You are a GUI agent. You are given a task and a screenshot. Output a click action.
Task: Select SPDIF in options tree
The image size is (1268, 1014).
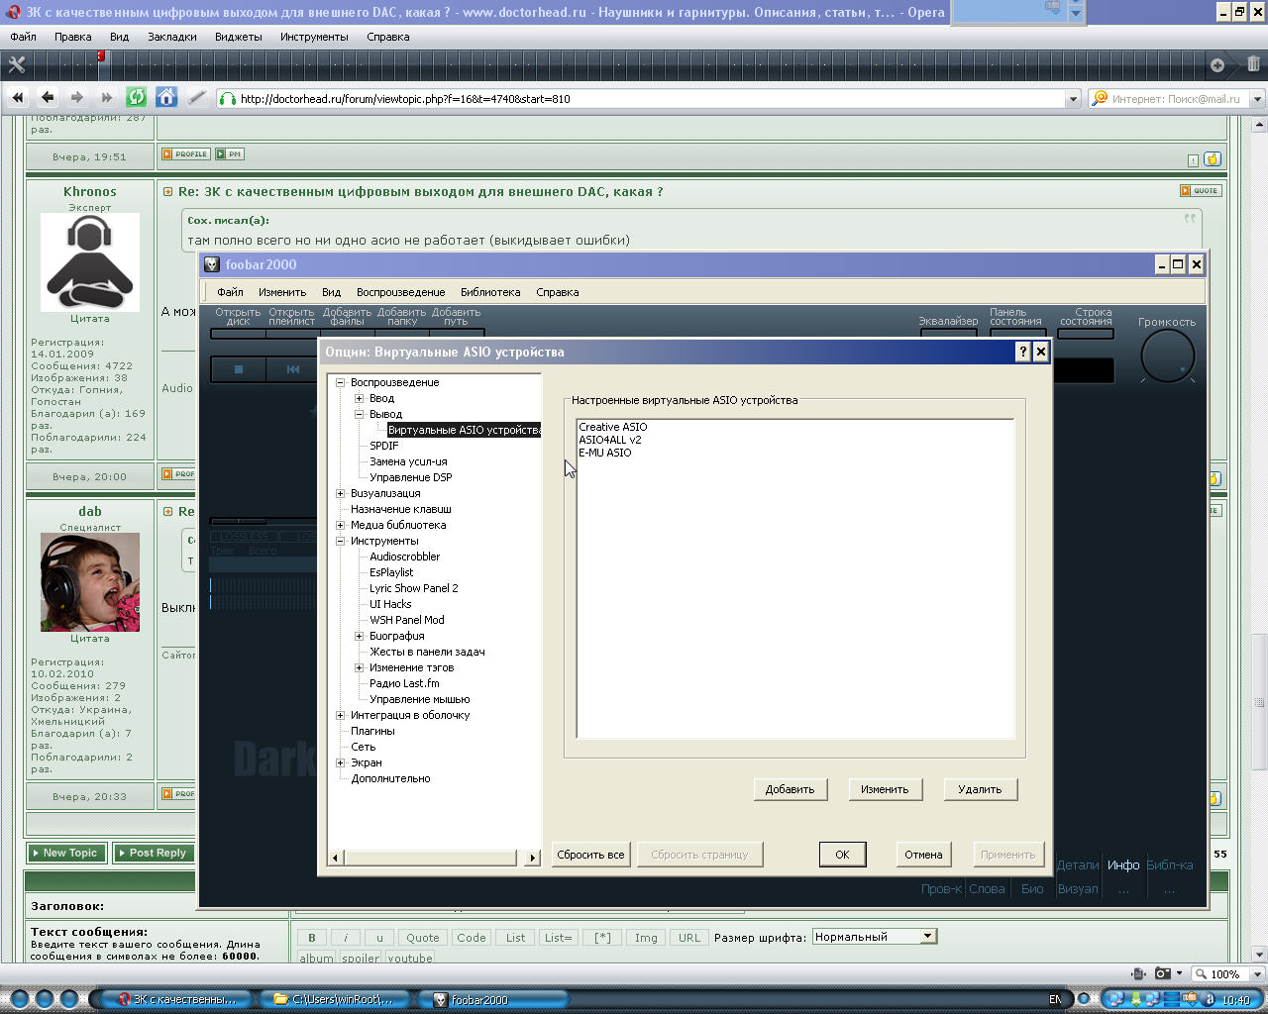384,446
